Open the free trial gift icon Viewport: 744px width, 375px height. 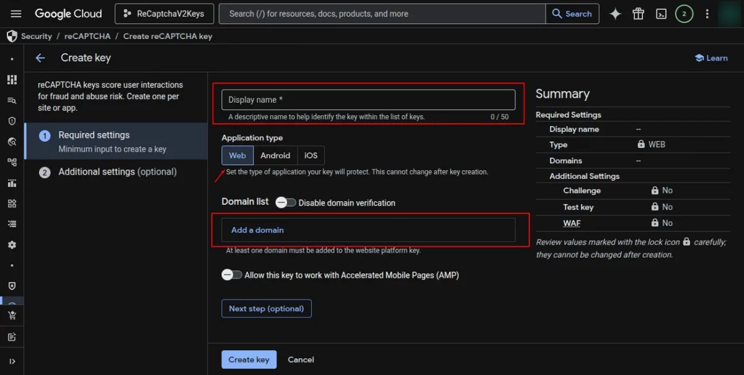(638, 14)
